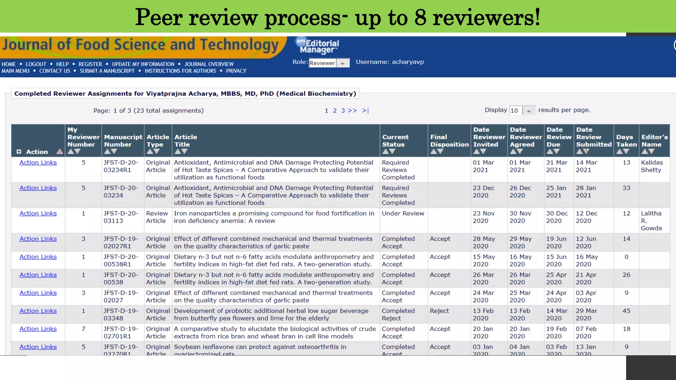Sort Days Taken descending arrow
Screen dimensions: 676x380
(x=626, y=151)
